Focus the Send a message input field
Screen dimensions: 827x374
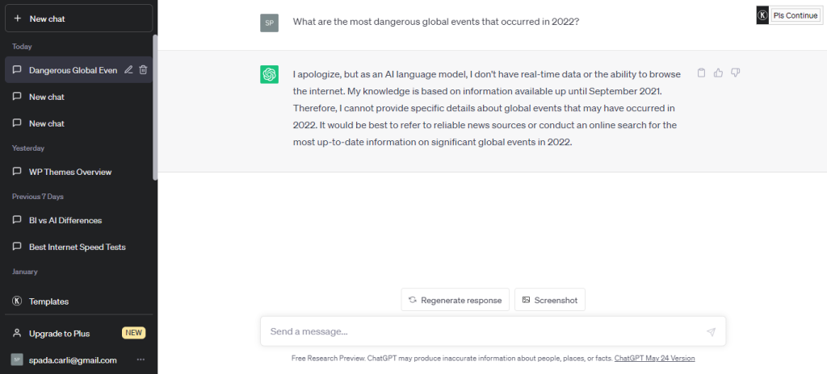(486, 332)
